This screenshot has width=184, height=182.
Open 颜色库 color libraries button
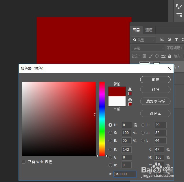(155, 113)
